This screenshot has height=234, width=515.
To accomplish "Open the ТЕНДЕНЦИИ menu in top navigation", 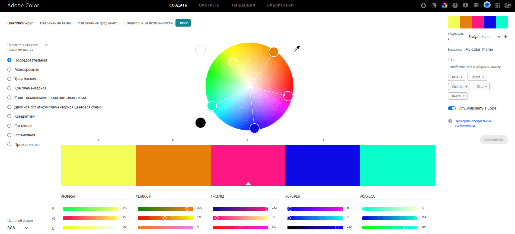I will coord(243,5).
